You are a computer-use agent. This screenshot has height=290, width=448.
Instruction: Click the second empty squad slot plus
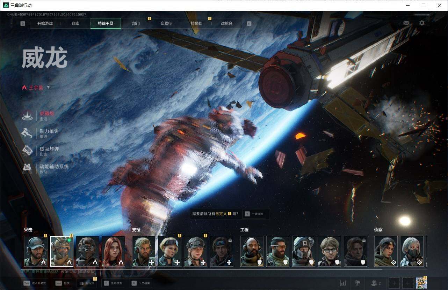(407, 283)
